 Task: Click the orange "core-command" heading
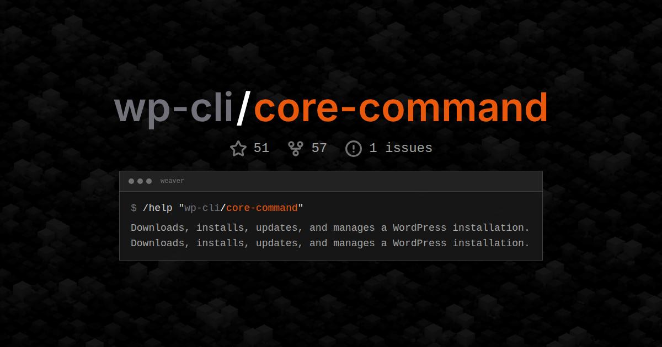point(401,107)
